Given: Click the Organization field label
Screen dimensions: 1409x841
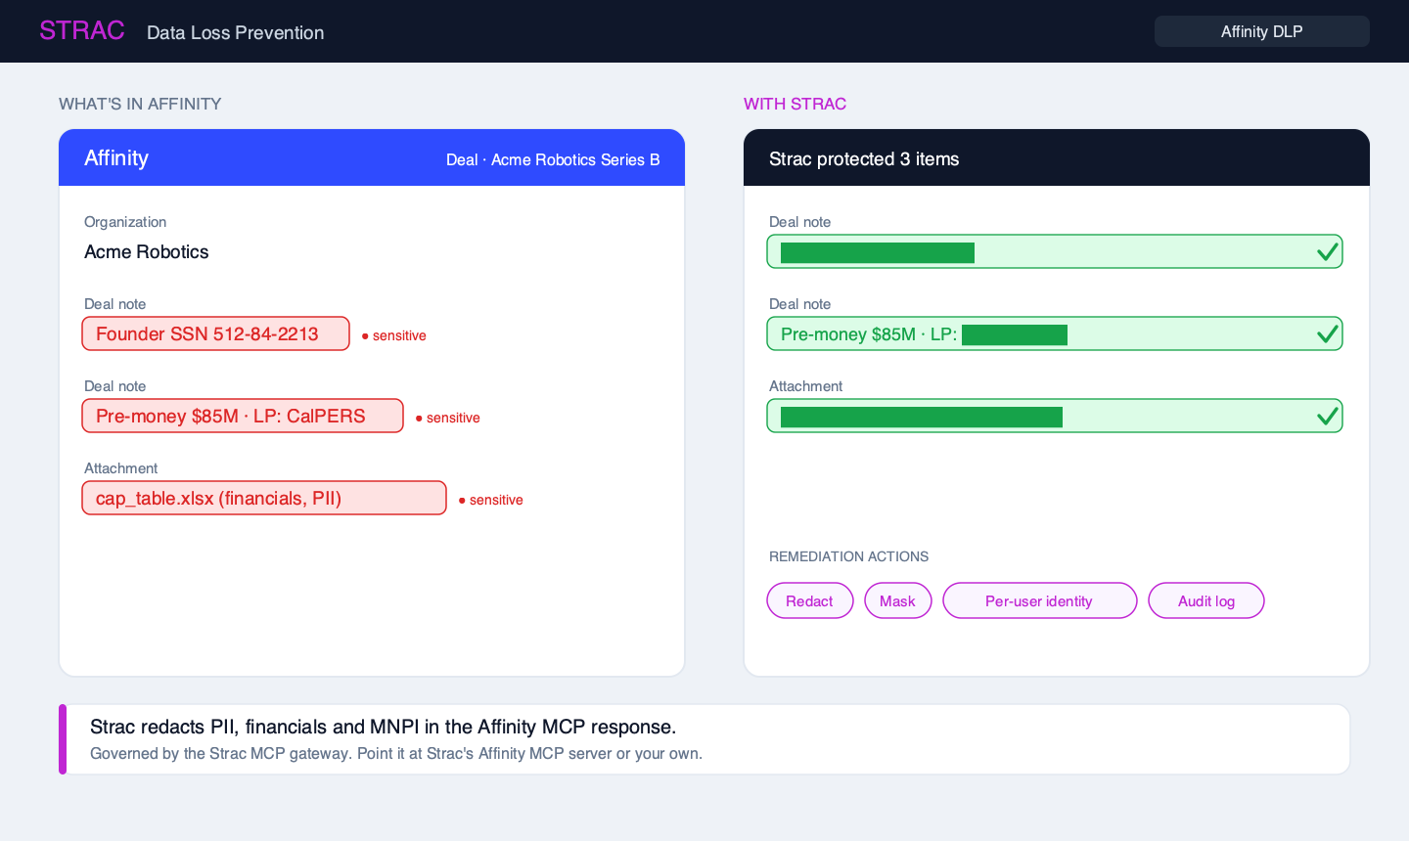Looking at the screenshot, I should (x=125, y=222).
